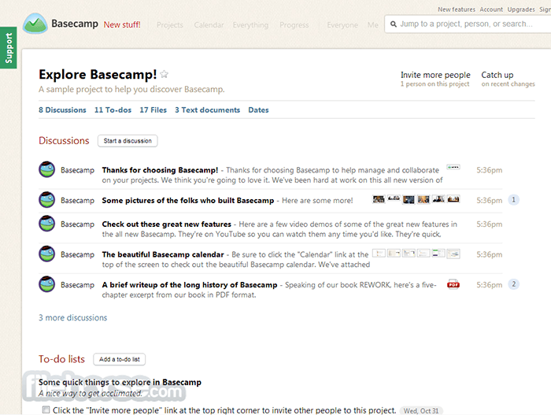
Task: Jump to 11 To-dos section
Action: pyautogui.click(x=113, y=110)
